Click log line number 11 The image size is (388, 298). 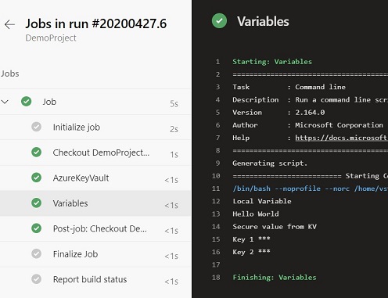(216, 188)
